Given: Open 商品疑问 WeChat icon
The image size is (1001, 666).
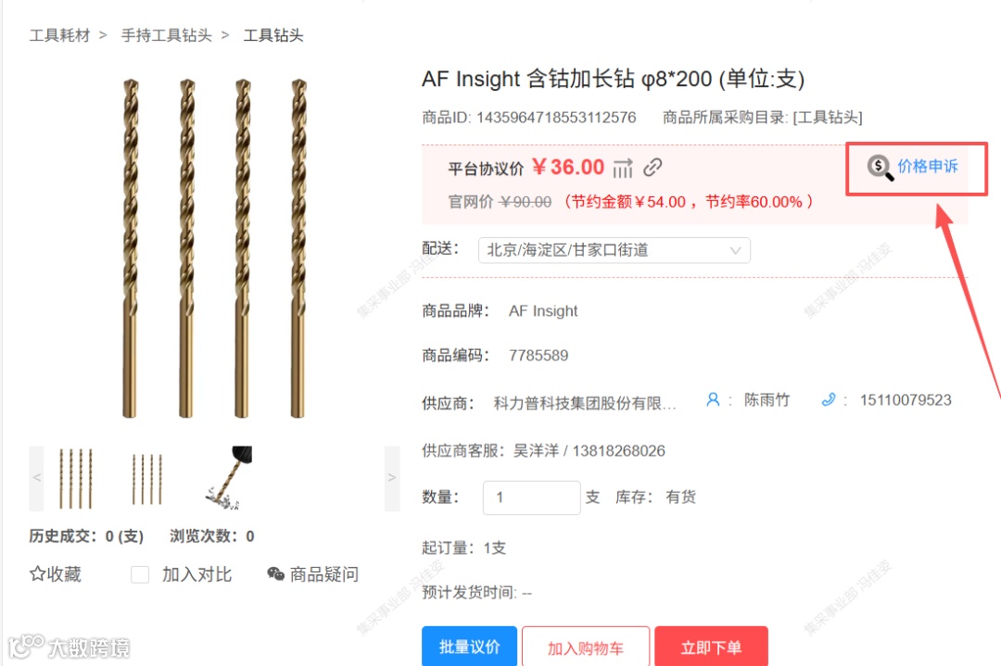Looking at the screenshot, I should pyautogui.click(x=276, y=574).
